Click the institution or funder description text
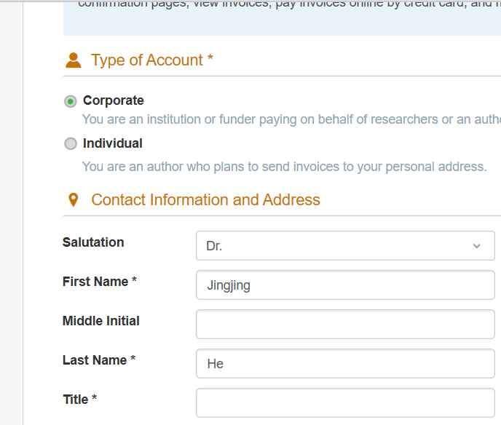Viewport: 501px width, 425px height. point(291,119)
